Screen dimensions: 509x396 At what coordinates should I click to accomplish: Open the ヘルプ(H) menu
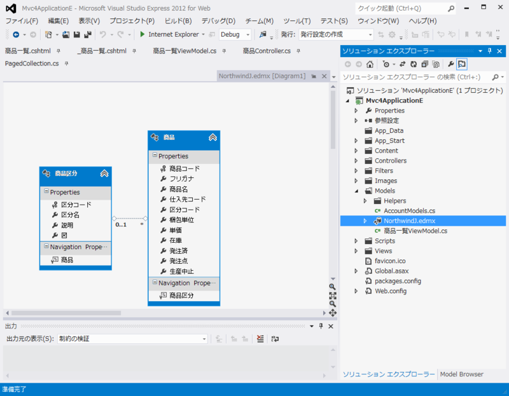[422, 21]
